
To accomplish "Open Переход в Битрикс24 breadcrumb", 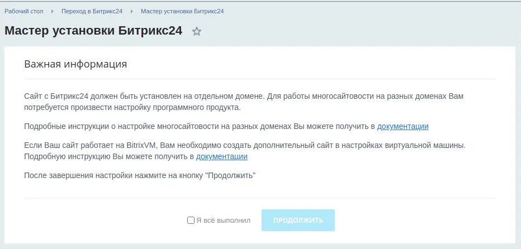I will [92, 11].
